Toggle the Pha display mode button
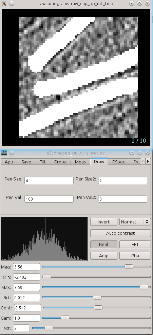Image resolution: width=153 pixels, height=335 pixels. click(x=135, y=256)
